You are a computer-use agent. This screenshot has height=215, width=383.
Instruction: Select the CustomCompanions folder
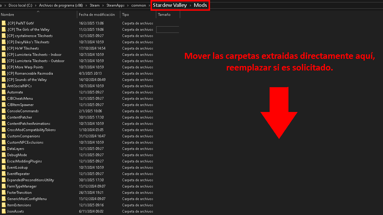[24, 136]
